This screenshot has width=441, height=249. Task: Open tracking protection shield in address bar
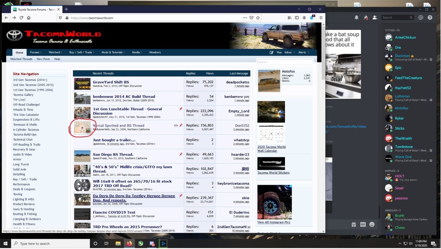[60, 18]
